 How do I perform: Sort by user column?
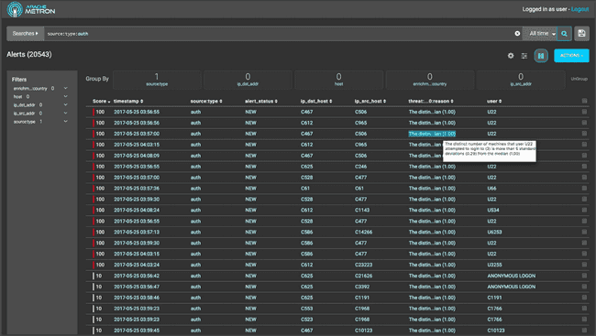coord(494,101)
